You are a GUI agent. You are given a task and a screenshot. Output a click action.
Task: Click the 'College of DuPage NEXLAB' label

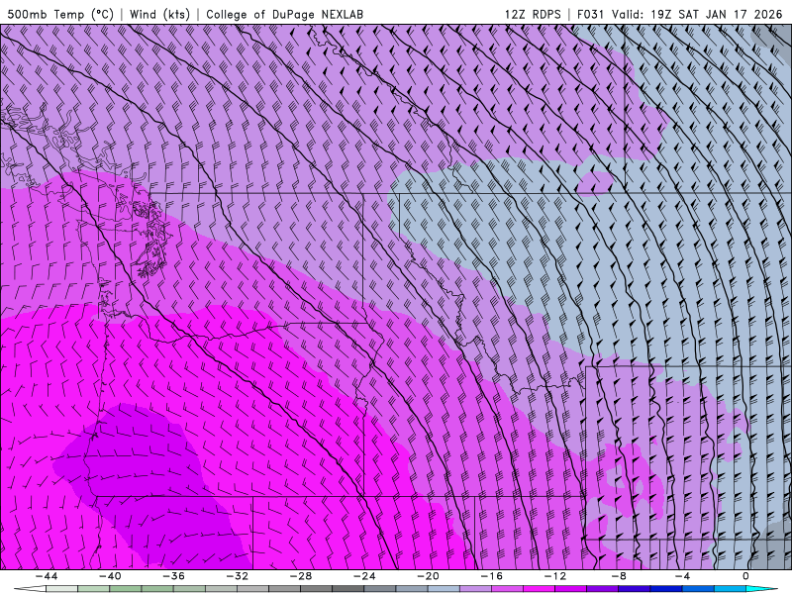284,14
